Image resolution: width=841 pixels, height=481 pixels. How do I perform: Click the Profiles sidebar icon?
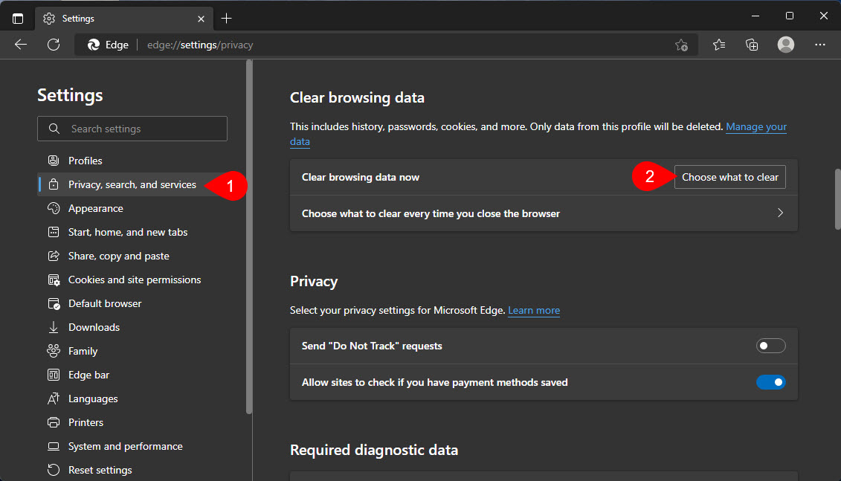coord(54,161)
